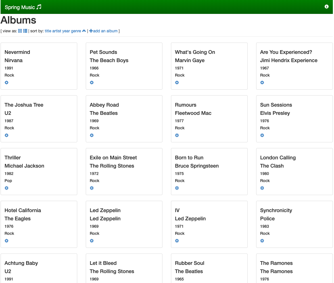Viewport: 334px width, 283px height.
Task: Sort albums by genre
Action: (76, 31)
